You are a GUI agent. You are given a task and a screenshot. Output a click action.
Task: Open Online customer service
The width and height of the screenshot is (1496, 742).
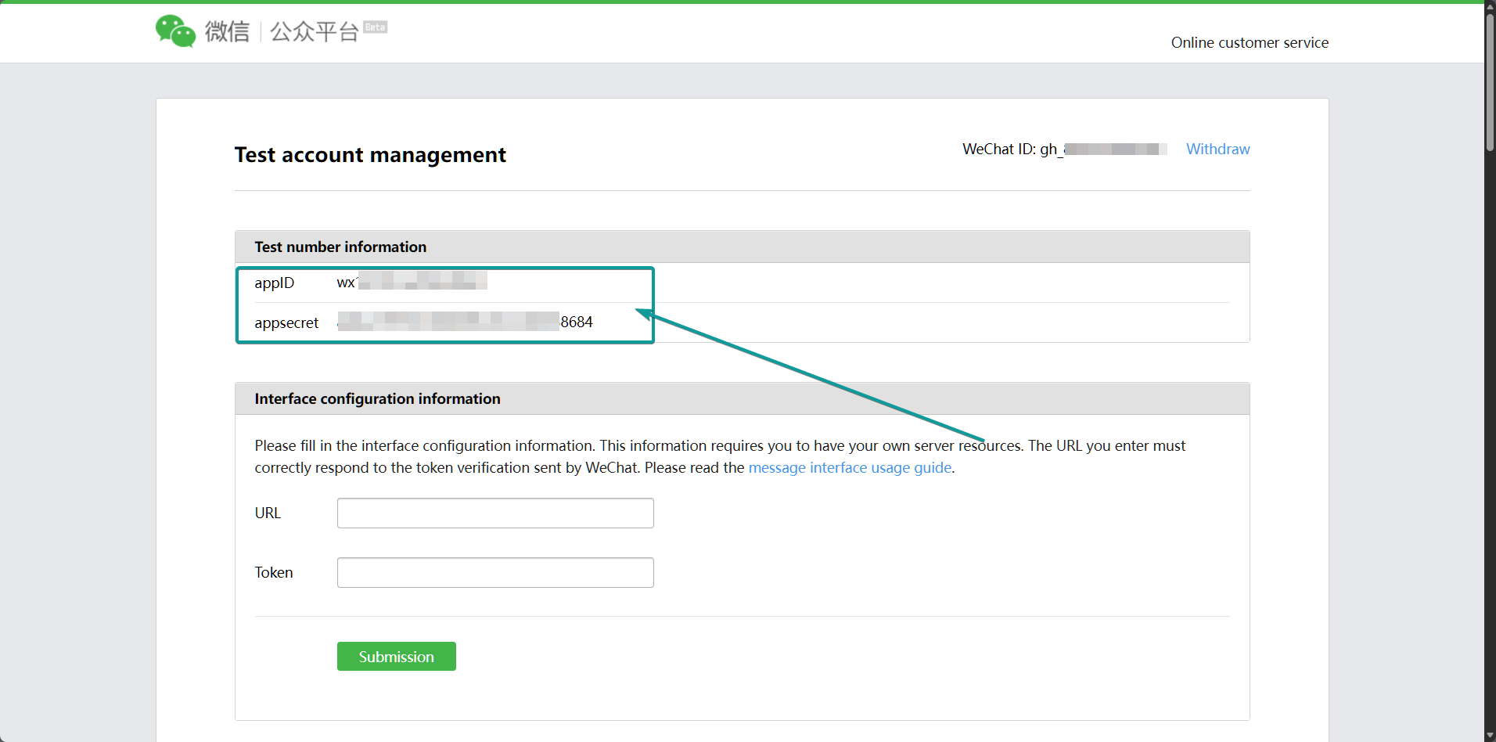(1250, 42)
